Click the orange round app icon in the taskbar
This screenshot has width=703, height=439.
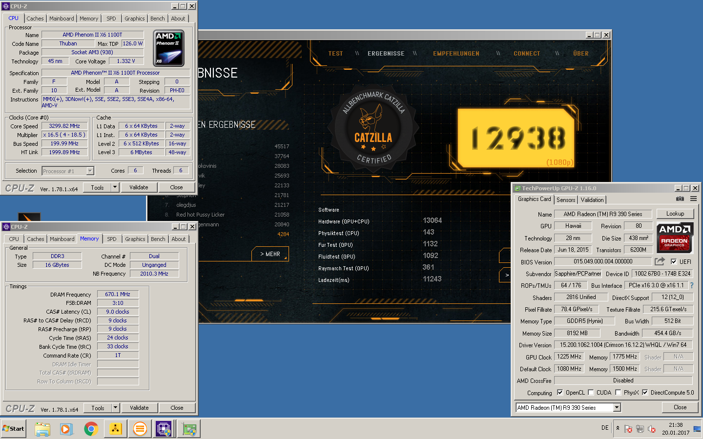140,429
